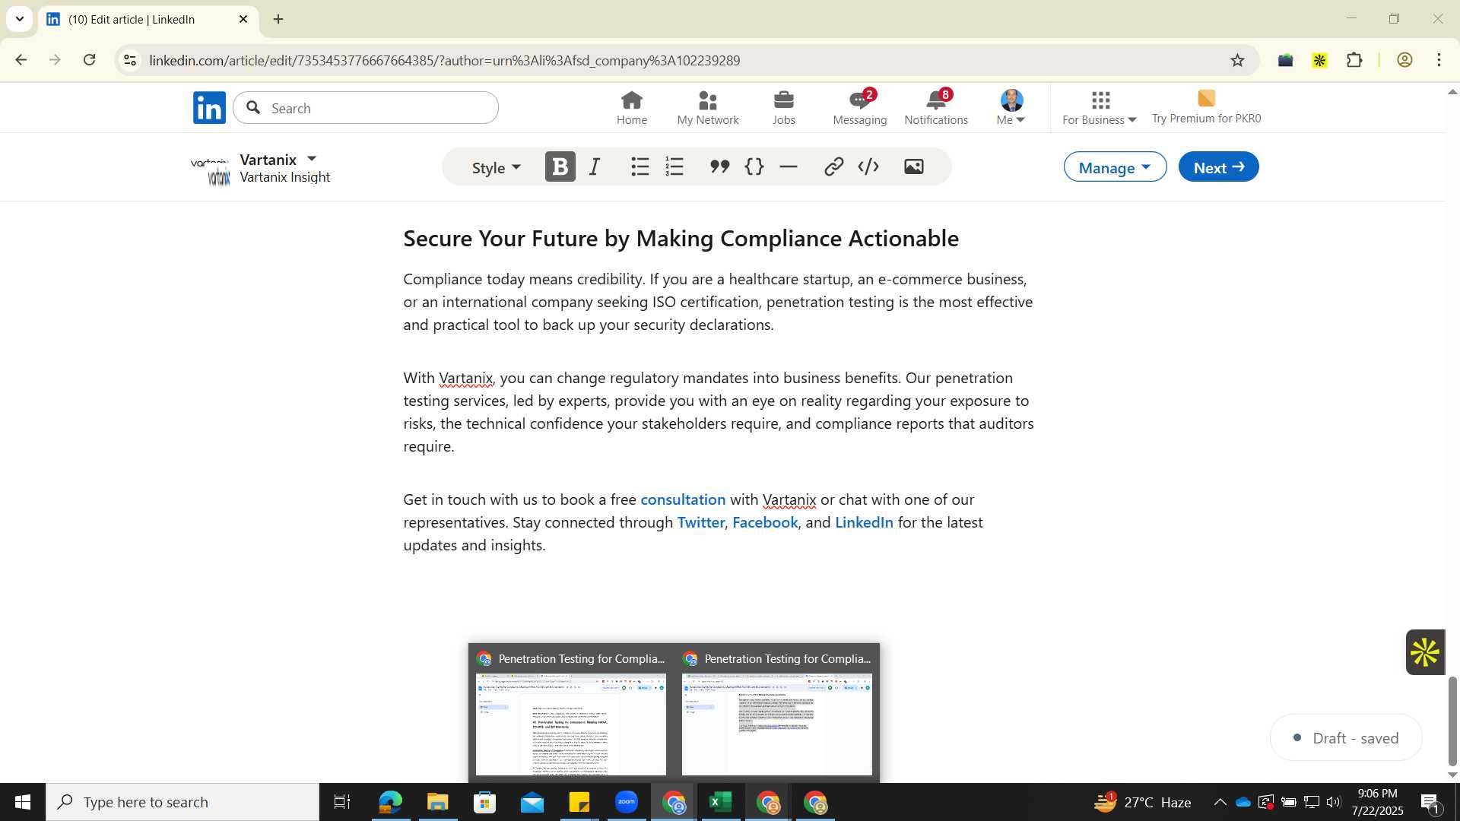The height and width of the screenshot is (821, 1460).
Task: Open My Network page
Action: pos(708,107)
